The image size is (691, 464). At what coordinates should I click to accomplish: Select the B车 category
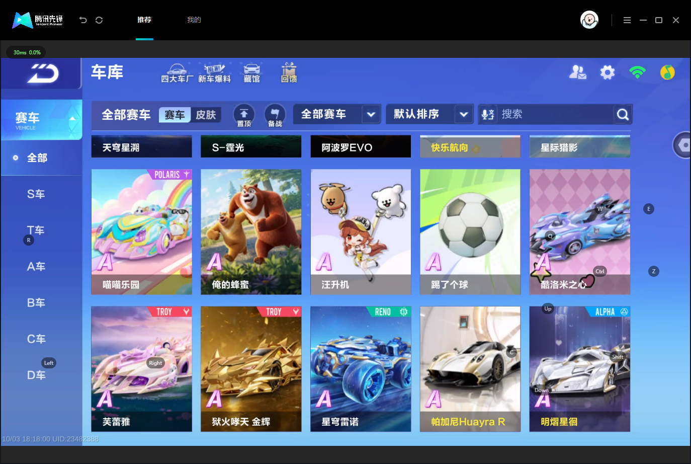pyautogui.click(x=36, y=303)
